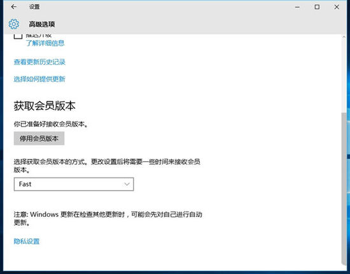Open 选择如何提供更新 link
350x274 pixels.
click(39, 79)
